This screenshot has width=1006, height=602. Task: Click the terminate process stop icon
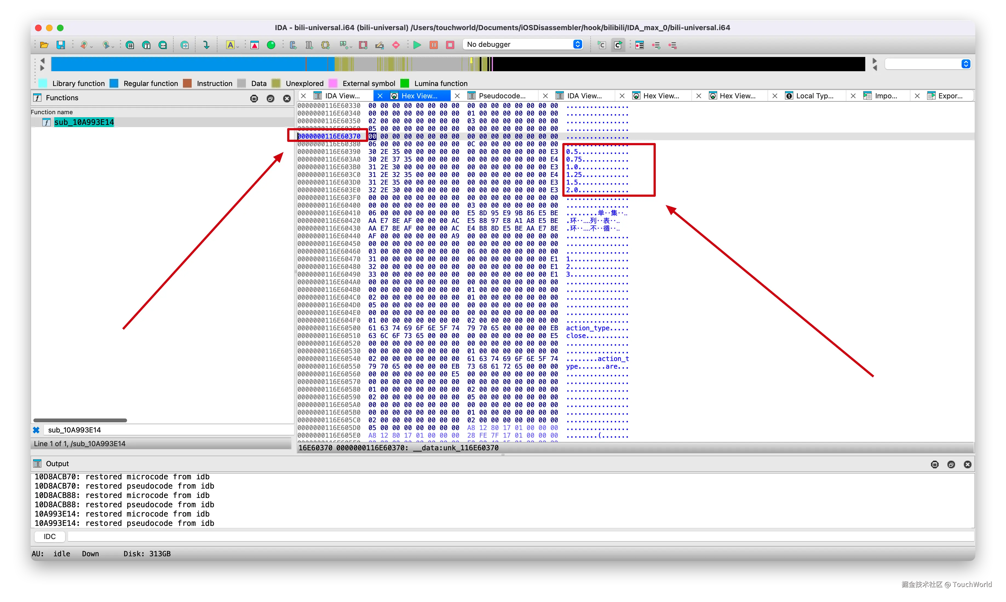[450, 45]
